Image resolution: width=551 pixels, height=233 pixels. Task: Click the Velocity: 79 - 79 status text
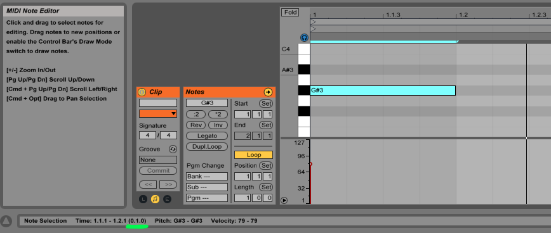(x=234, y=221)
